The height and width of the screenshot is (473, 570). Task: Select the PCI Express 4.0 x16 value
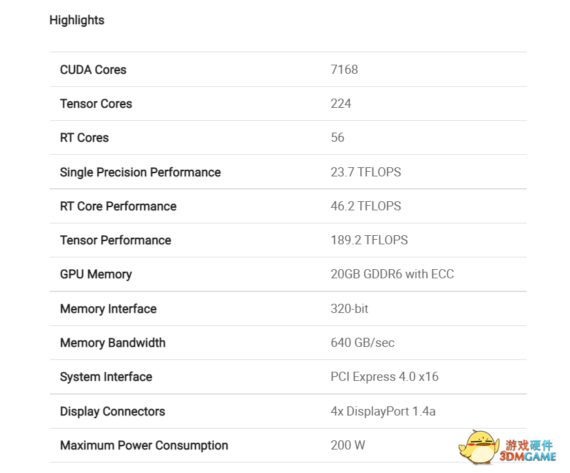tap(384, 377)
